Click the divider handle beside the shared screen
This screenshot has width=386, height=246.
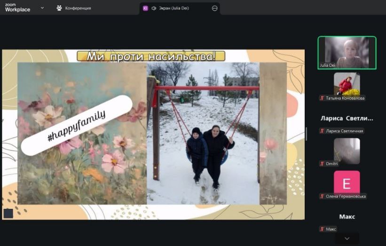[307, 134]
